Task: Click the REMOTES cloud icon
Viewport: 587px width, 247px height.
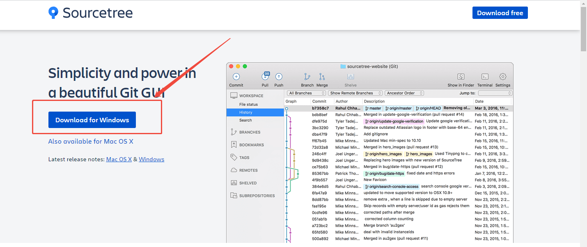Action: point(234,170)
